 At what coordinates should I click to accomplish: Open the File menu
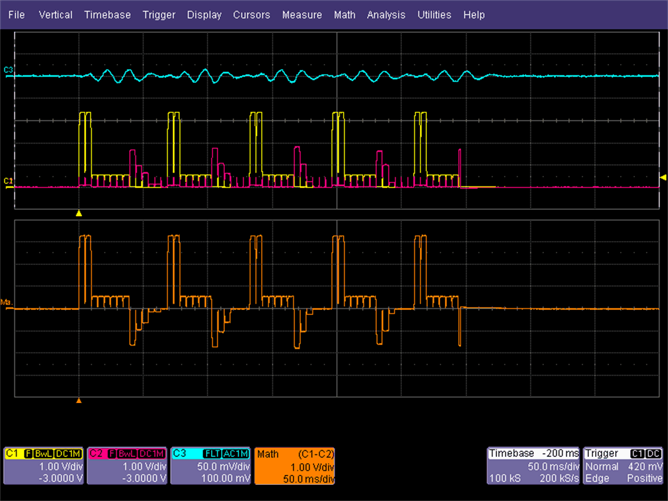point(16,15)
